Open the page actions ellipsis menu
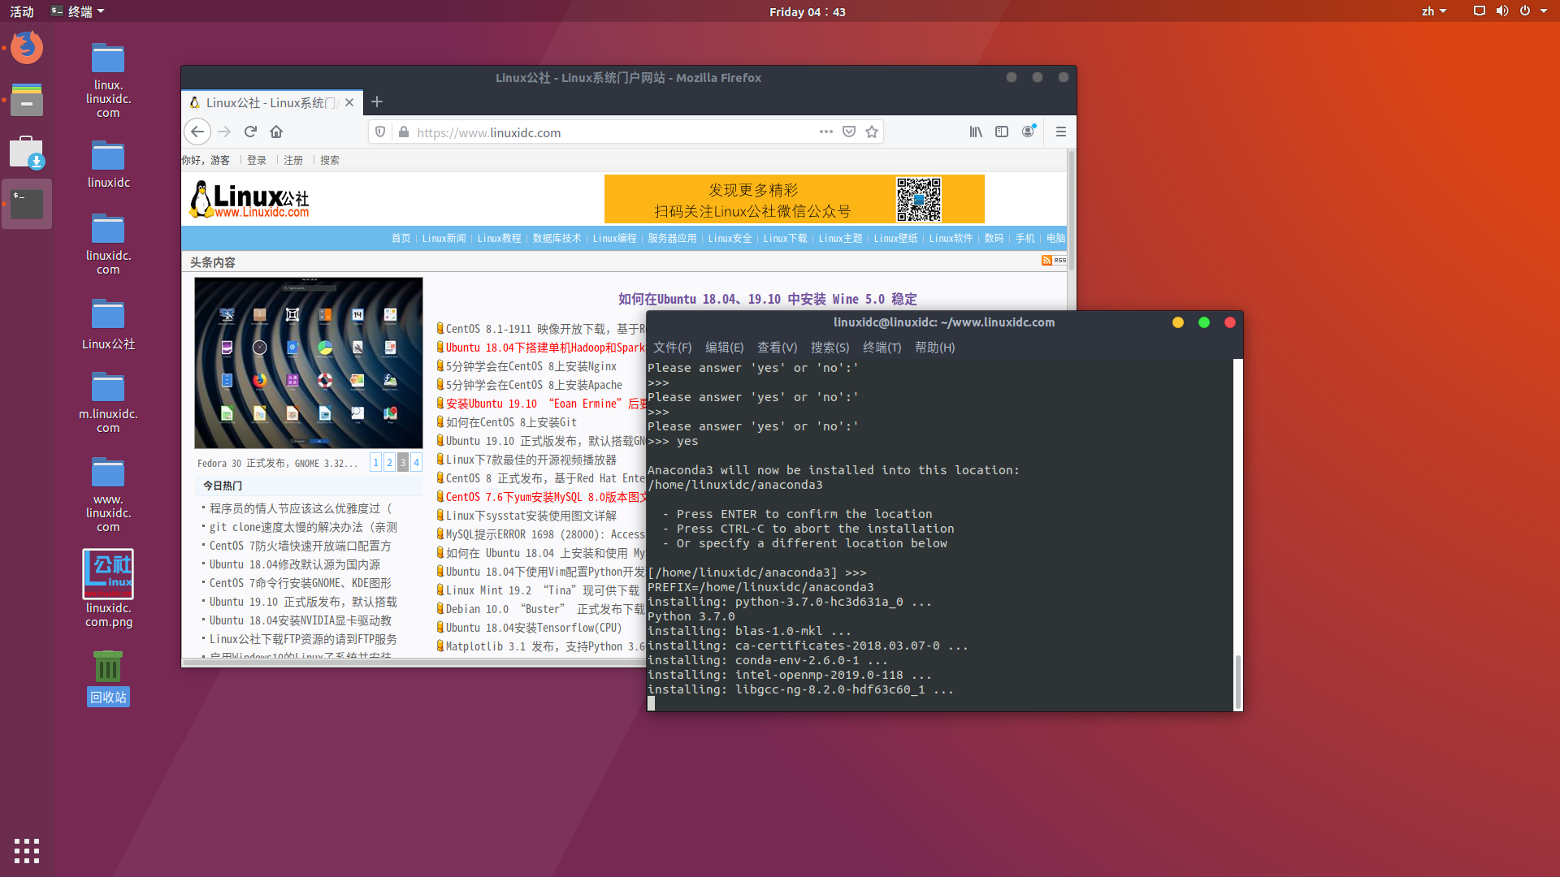Image resolution: width=1560 pixels, height=877 pixels. [x=826, y=132]
